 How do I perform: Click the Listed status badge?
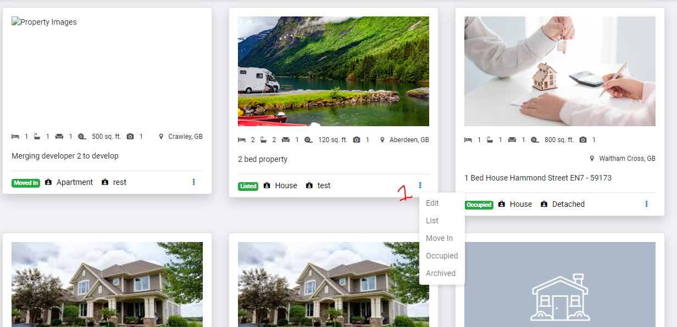tap(248, 186)
